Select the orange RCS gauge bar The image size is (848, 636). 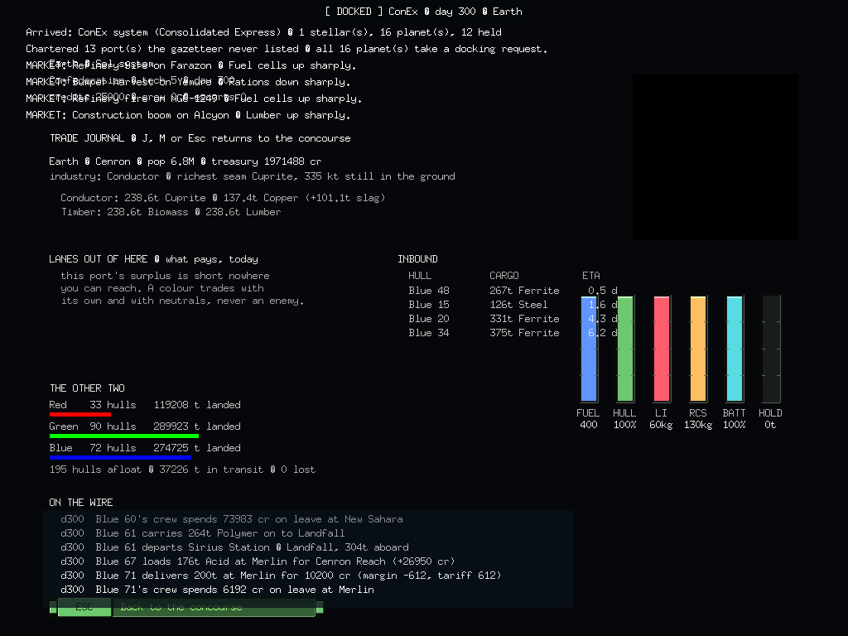coord(697,349)
